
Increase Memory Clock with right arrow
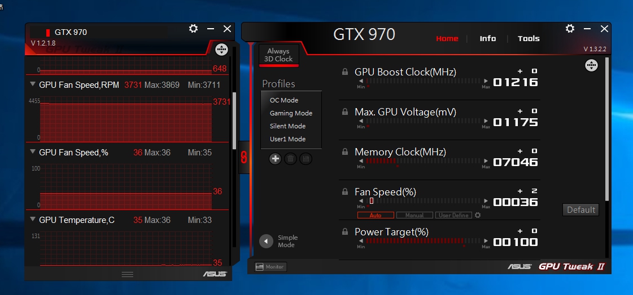[486, 161]
